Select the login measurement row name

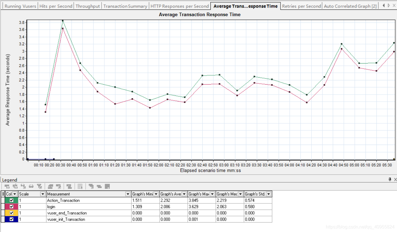[51, 207]
